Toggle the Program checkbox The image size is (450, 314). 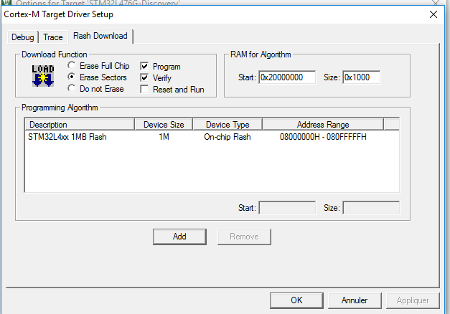click(144, 66)
